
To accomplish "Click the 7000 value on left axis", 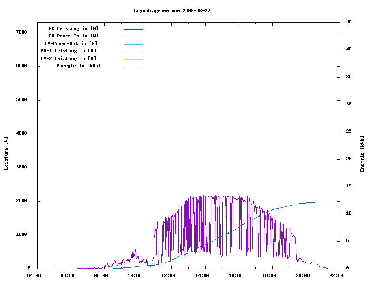I will point(21,32).
